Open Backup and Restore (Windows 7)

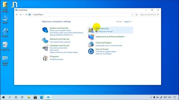(x=61, y=35)
